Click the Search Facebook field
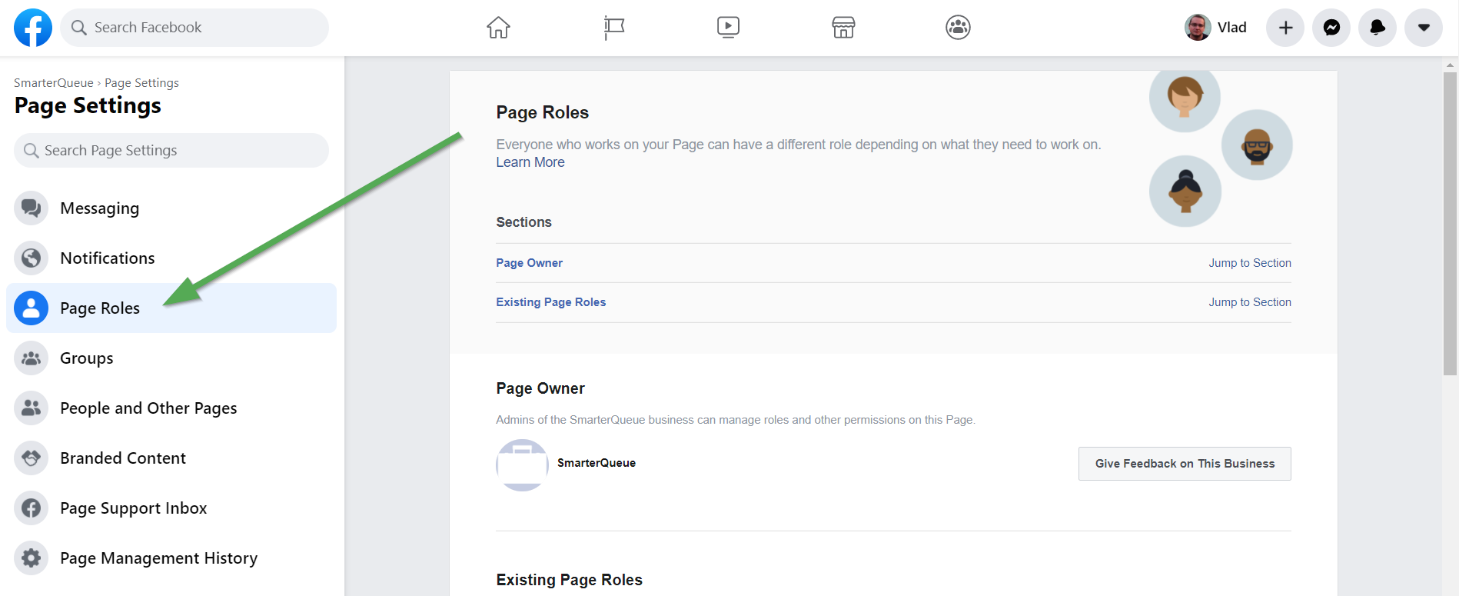The height and width of the screenshot is (596, 1459). (194, 28)
